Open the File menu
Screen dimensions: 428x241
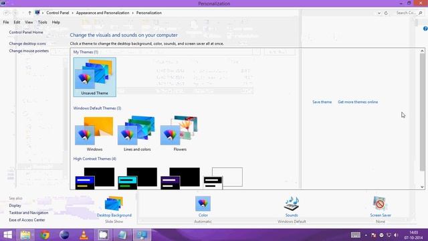pos(6,22)
